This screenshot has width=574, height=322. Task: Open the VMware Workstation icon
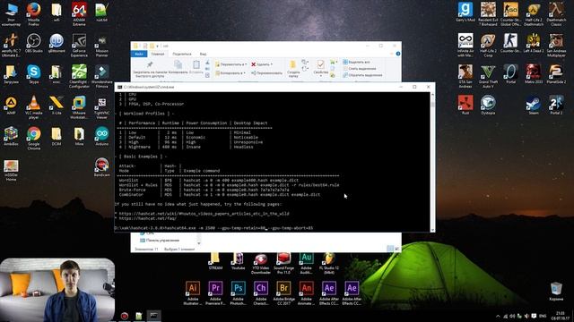click(79, 107)
